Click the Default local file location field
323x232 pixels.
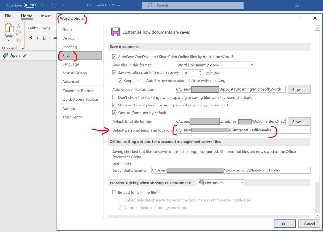click(231, 121)
